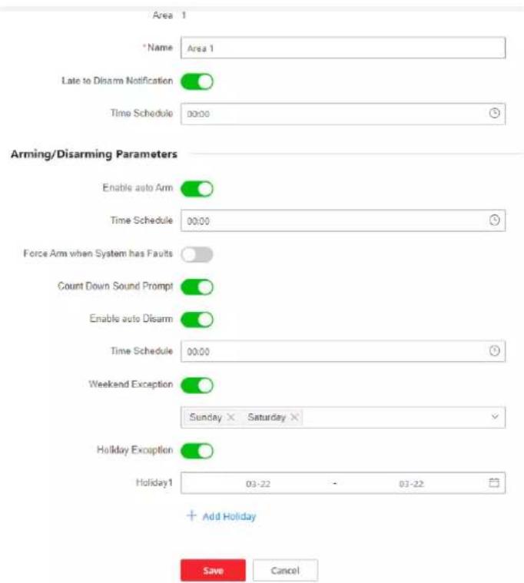Click Holiday1 start date 03-22
Viewport: 524px width, 583px height.
tap(258, 484)
